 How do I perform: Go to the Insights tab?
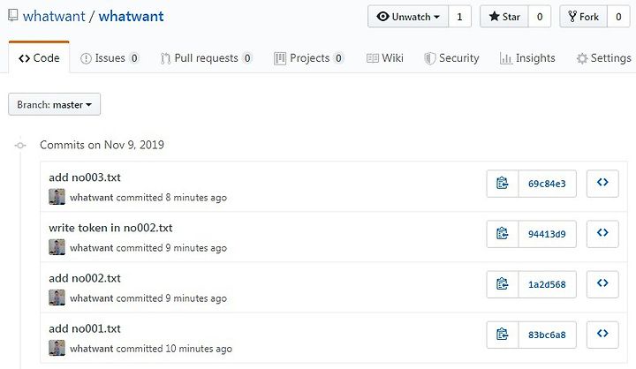(527, 58)
